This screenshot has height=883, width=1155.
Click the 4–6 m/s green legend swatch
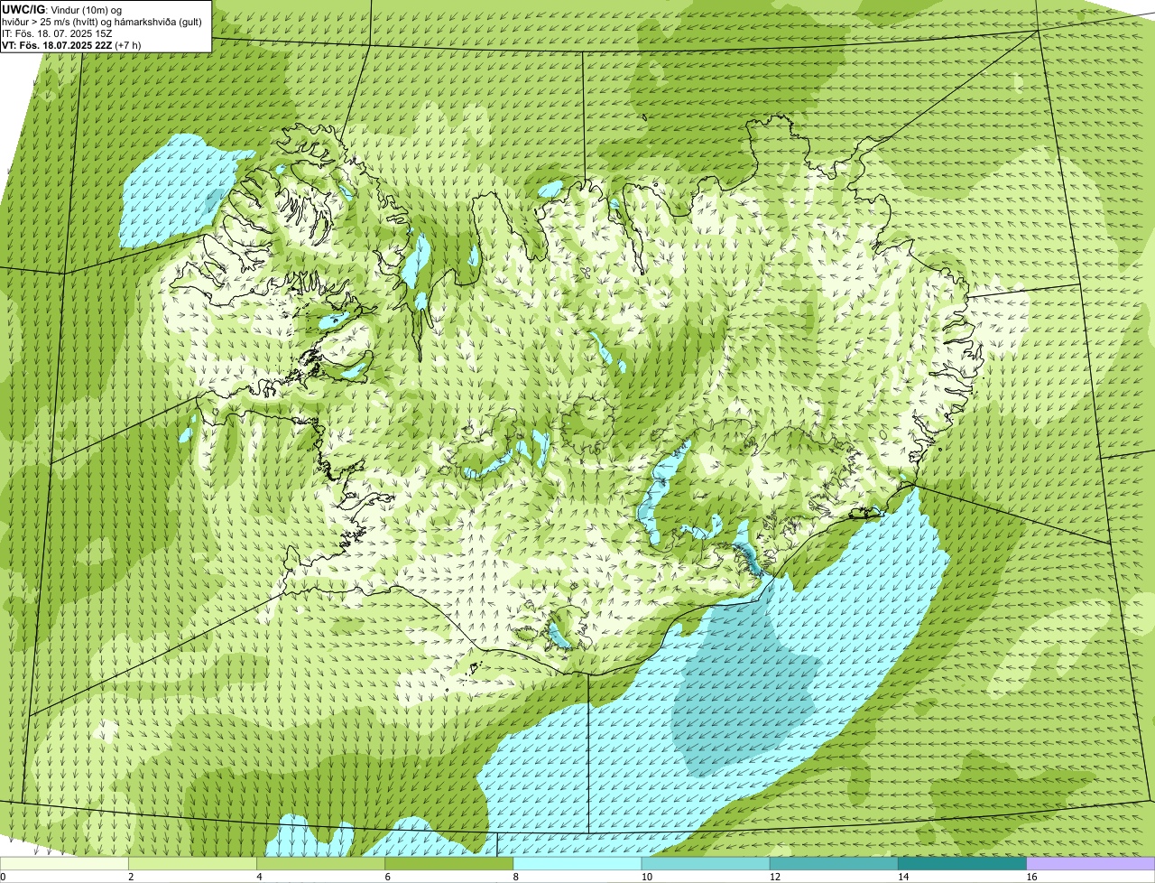tap(322, 863)
